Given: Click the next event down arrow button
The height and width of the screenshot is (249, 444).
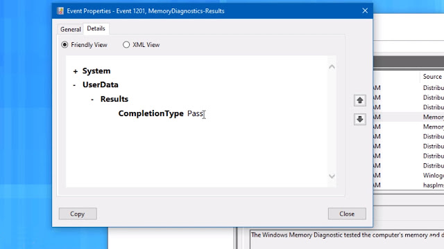Looking at the screenshot, I should point(359,119).
